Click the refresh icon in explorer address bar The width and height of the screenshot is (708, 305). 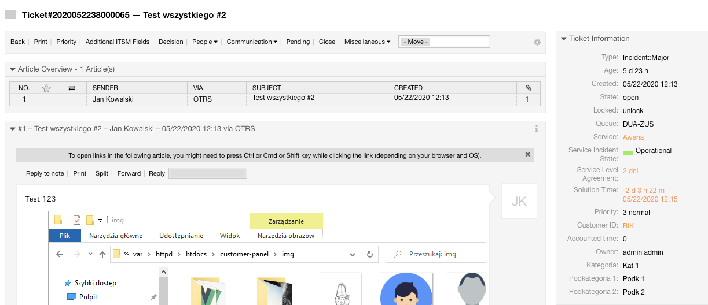[x=369, y=254]
